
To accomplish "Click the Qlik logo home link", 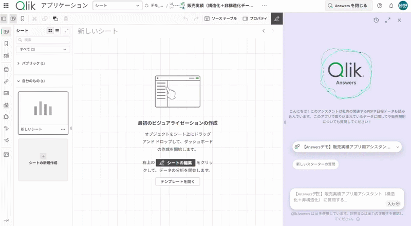I will (25, 6).
